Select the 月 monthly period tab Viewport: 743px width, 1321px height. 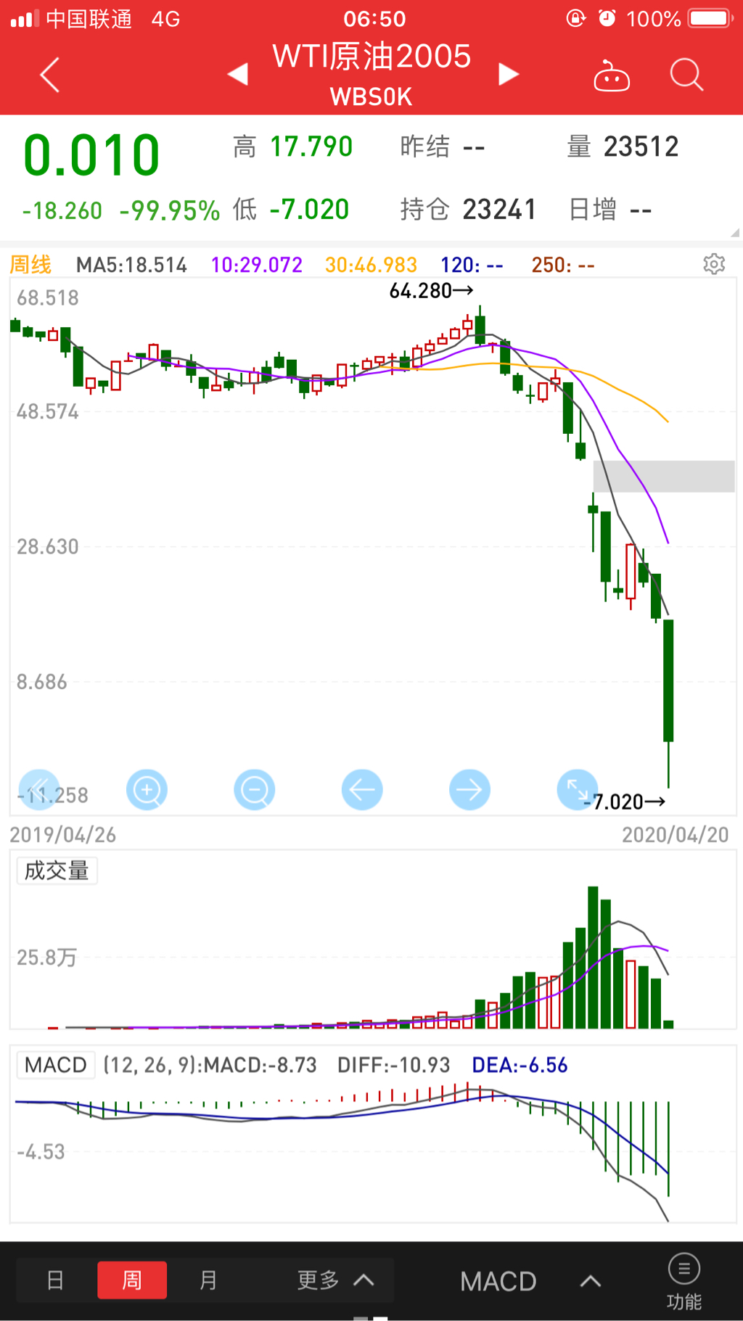[x=208, y=1280]
